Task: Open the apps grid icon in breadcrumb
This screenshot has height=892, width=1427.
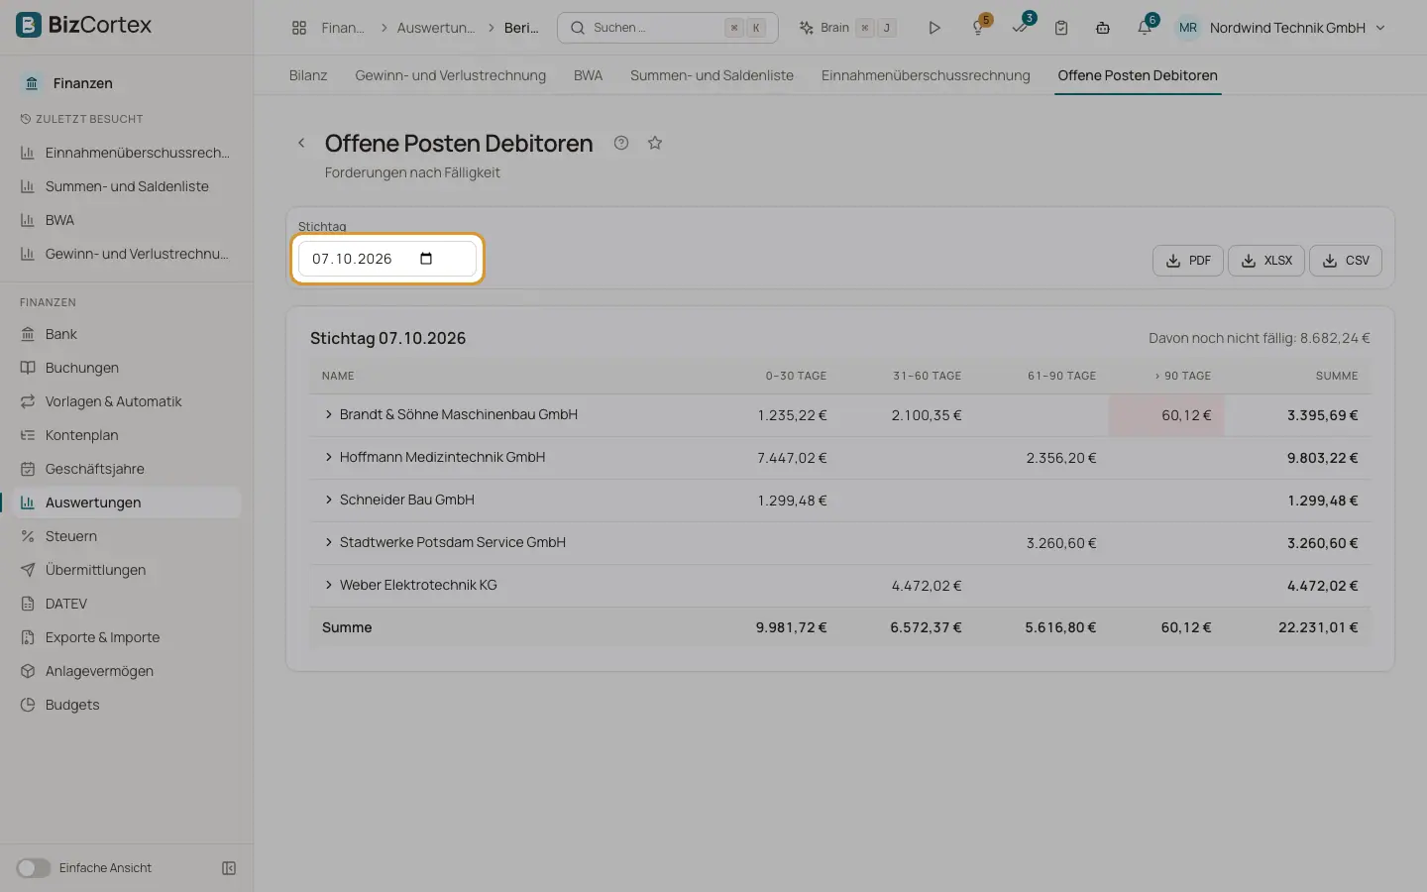Action: click(299, 28)
